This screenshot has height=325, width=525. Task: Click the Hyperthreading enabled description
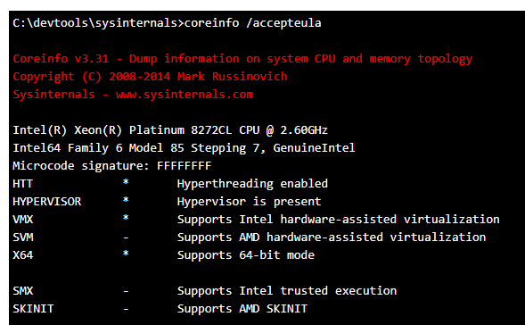[252, 184]
